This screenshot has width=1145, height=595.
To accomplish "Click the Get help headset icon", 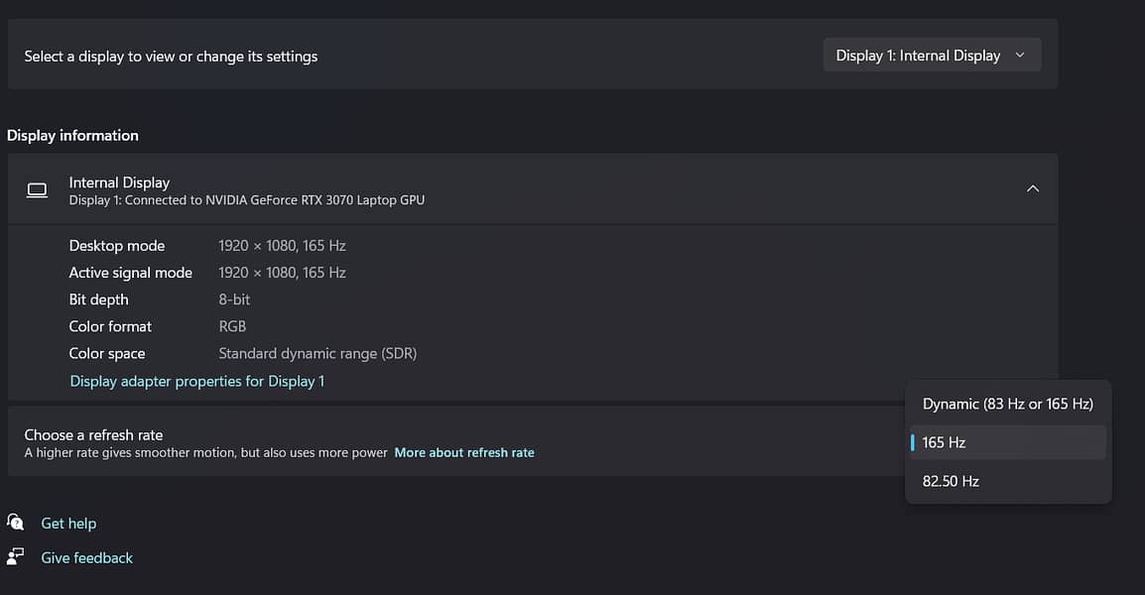I will pos(16,522).
